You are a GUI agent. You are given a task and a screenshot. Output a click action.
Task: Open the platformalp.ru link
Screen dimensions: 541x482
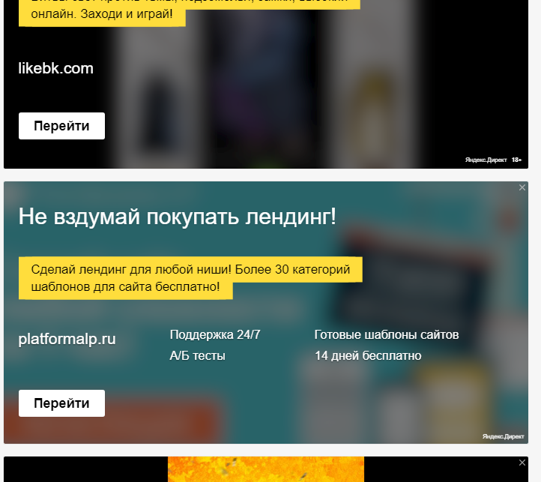(67, 339)
